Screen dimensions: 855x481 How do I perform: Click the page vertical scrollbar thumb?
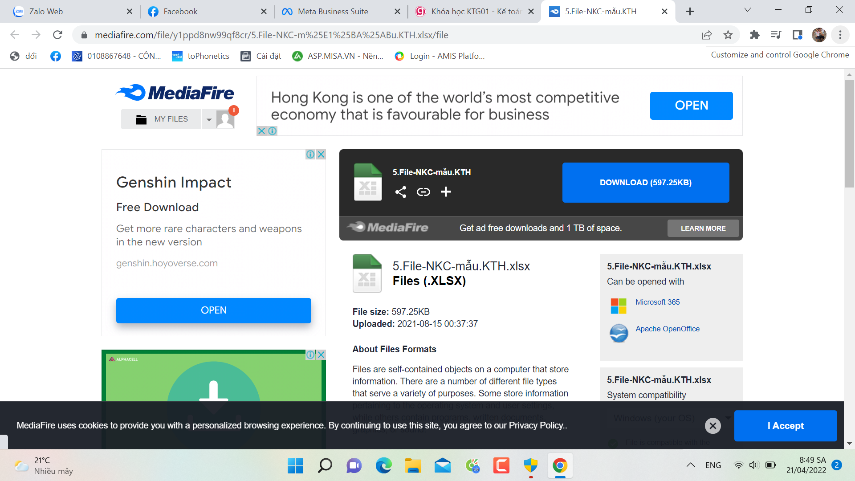(x=849, y=134)
